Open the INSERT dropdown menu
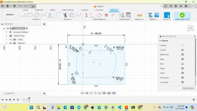This screenshot has width=197, height=111. pos(153,19)
